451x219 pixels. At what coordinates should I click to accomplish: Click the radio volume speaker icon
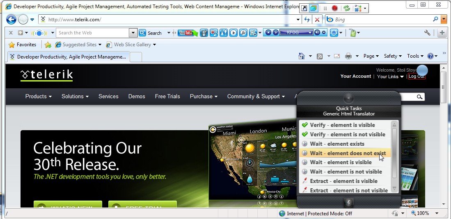tap(317, 32)
